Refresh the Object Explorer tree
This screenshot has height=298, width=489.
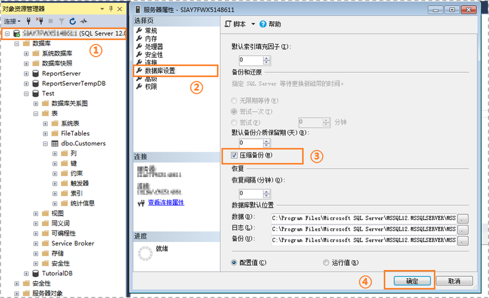point(73,21)
